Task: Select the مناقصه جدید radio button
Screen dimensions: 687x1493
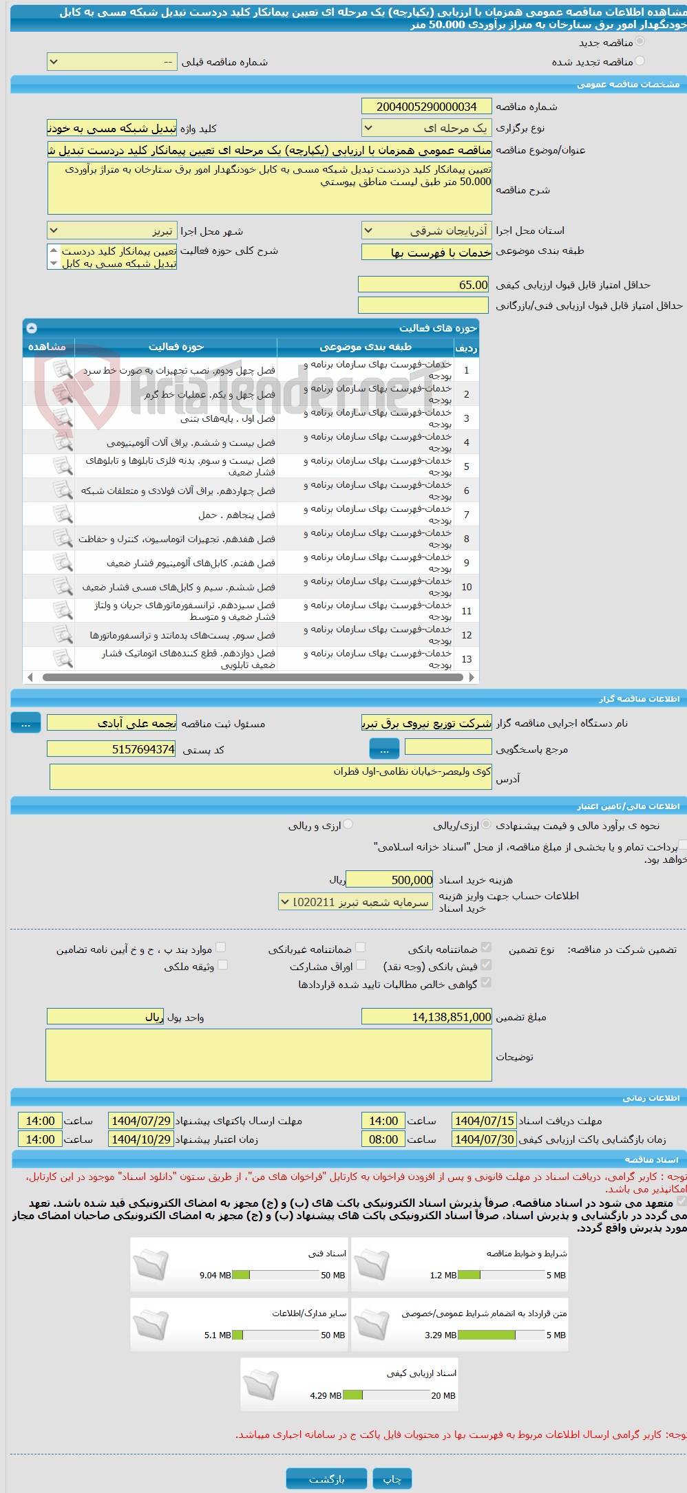Action: (x=640, y=42)
